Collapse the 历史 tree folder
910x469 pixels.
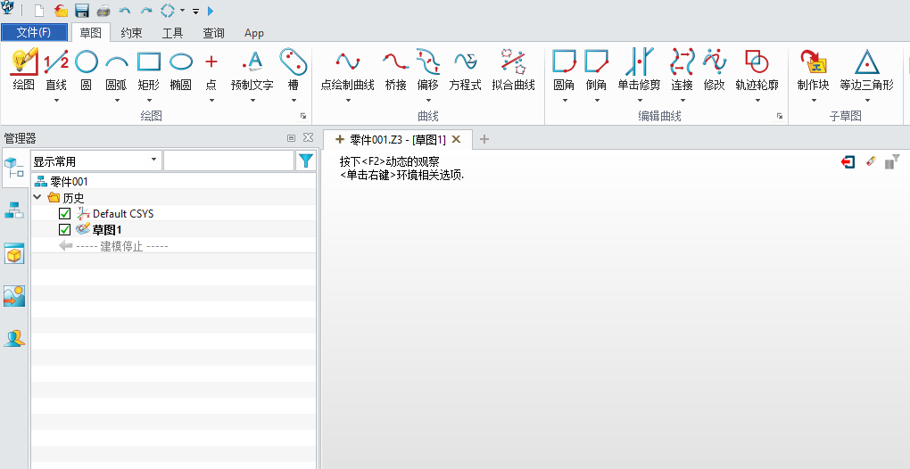37,198
